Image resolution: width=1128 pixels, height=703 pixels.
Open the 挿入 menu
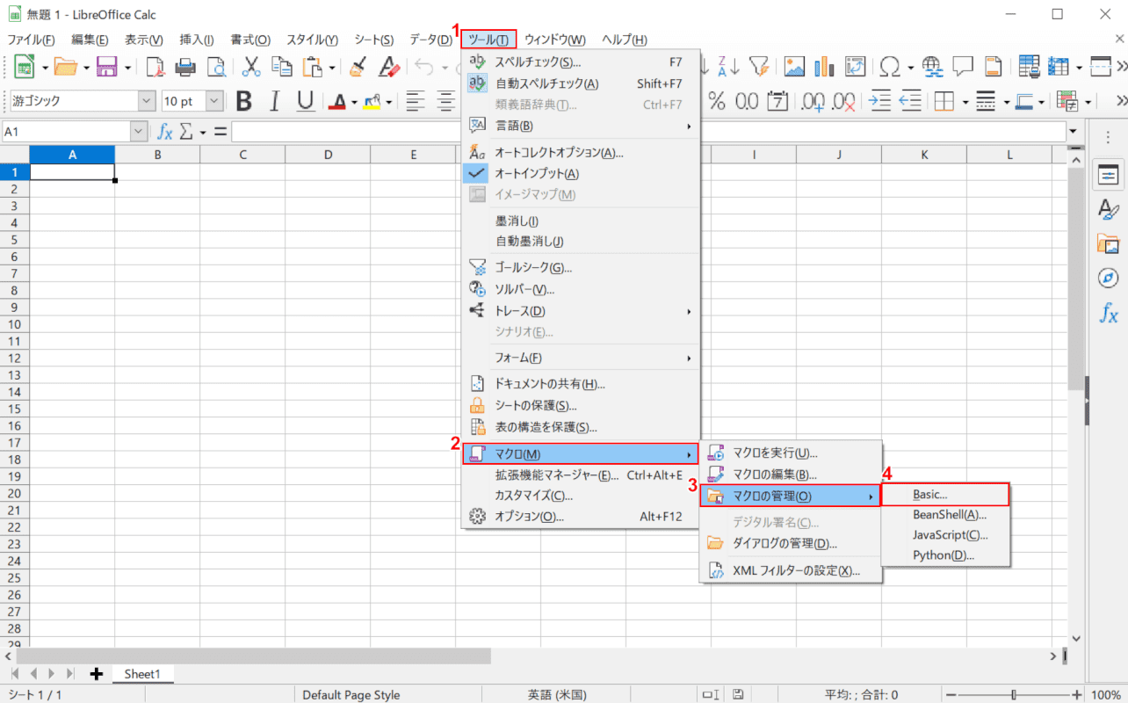click(197, 40)
